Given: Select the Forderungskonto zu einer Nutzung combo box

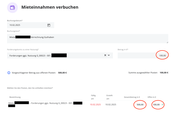Looking at the screenshot, I should [x=60, y=55].
